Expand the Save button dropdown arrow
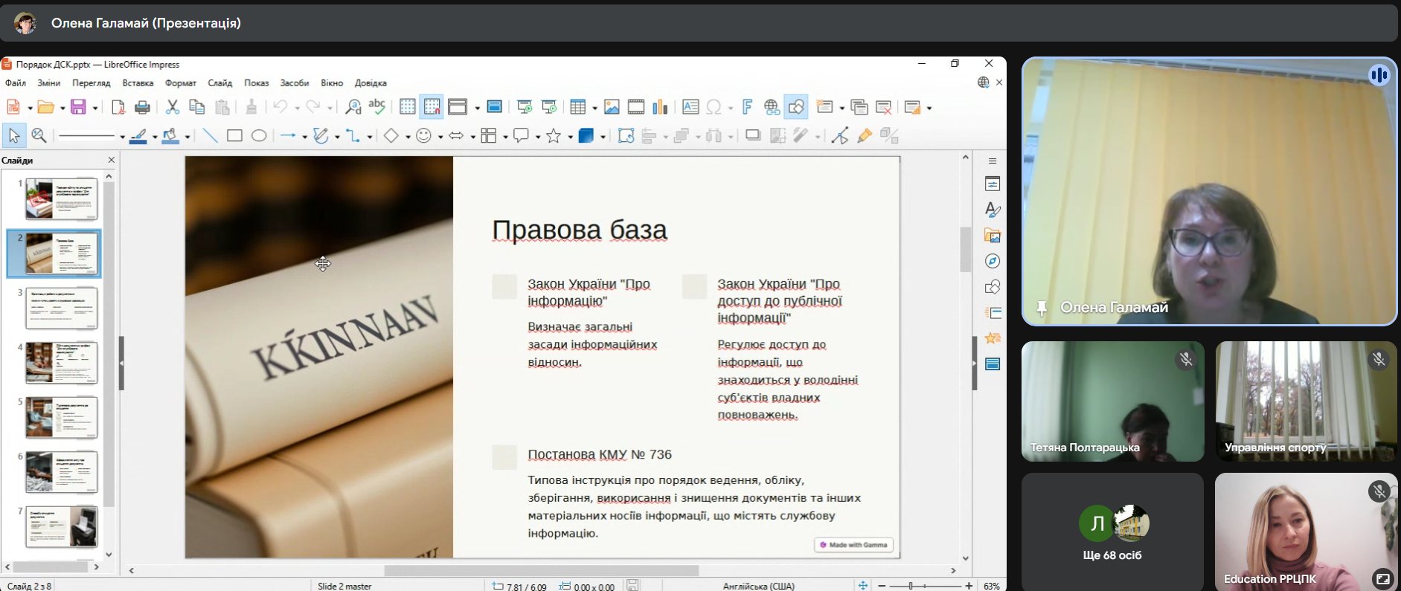 95,109
